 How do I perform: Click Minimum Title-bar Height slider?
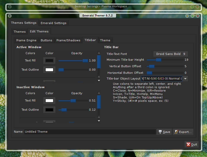(165, 60)
